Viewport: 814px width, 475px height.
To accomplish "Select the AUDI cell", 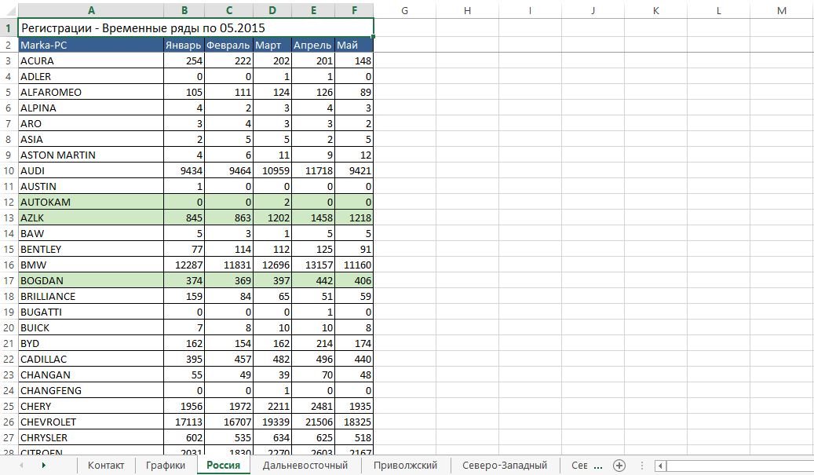I will (91, 171).
